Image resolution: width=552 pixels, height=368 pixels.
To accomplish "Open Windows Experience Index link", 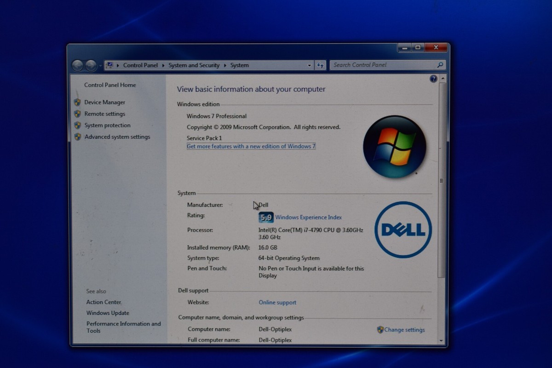I will [308, 218].
